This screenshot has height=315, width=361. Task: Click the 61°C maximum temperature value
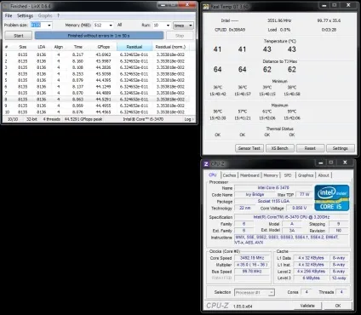click(x=266, y=112)
